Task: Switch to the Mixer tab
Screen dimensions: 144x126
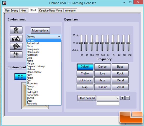Action: [24, 10]
